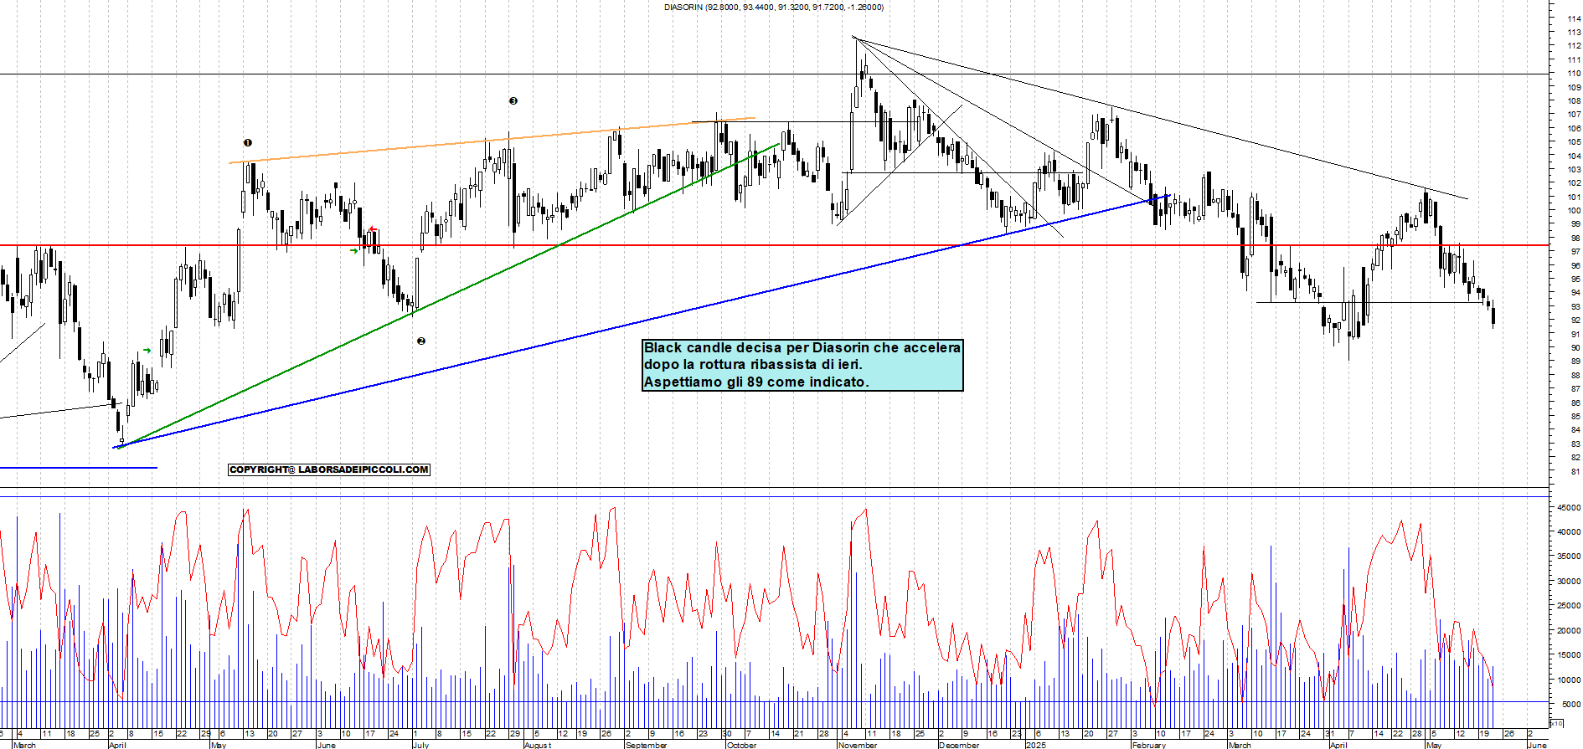Click the 95 price label on price axis
Screen dimensions: 1583x749
(x=1575, y=280)
